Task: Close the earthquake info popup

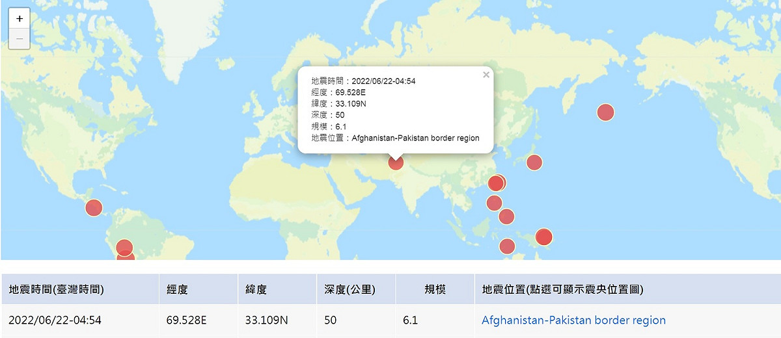Action: tap(486, 75)
